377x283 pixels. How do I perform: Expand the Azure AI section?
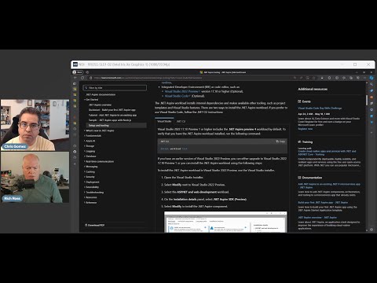point(90,141)
